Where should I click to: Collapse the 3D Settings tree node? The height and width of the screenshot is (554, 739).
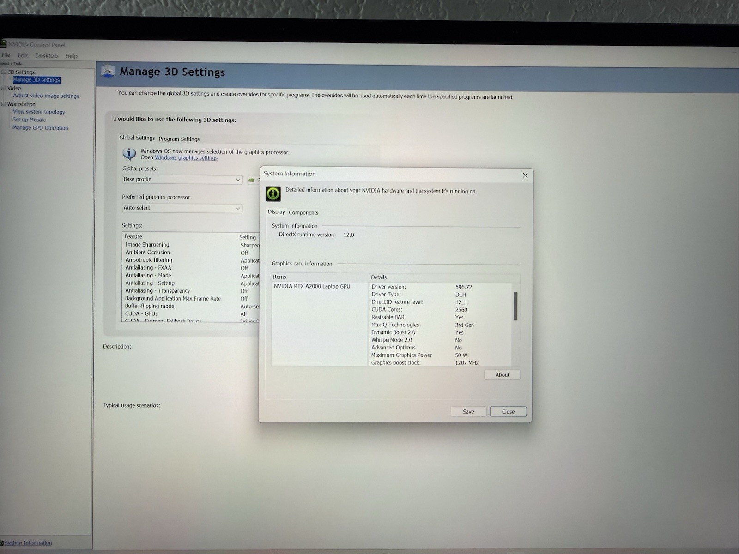[4, 72]
